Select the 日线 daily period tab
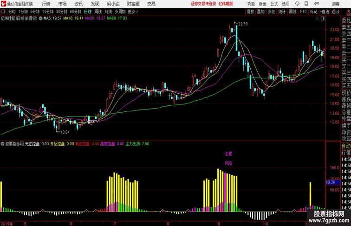Screen dimensions: 351x226 pos(88,12)
